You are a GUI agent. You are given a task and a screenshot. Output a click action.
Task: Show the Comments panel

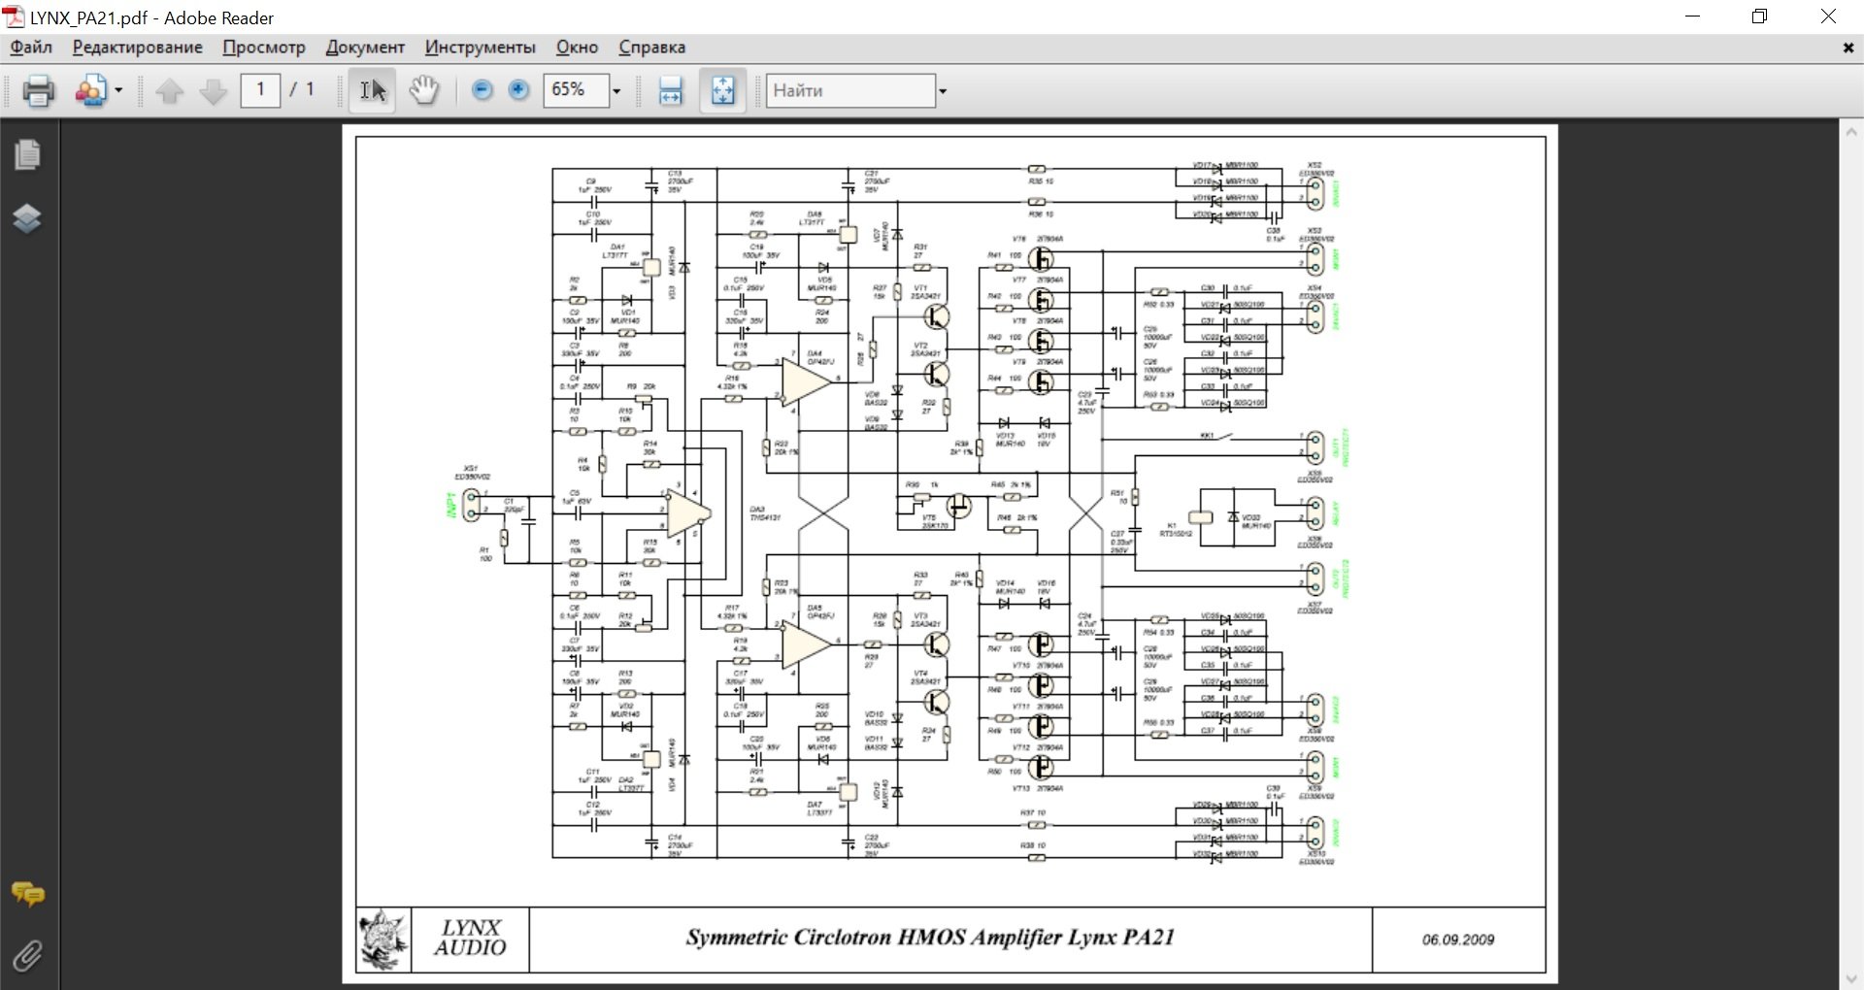point(28,893)
